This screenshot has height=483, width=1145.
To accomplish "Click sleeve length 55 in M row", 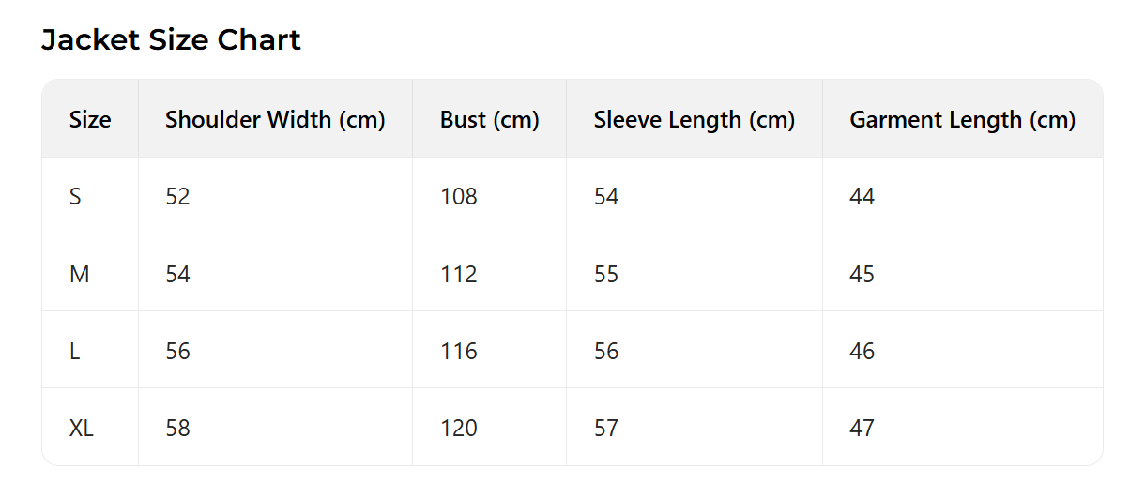I will [606, 274].
